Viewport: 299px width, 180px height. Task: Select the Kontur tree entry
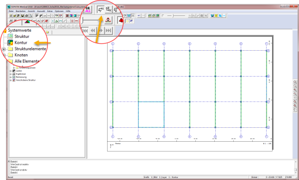click(21, 43)
